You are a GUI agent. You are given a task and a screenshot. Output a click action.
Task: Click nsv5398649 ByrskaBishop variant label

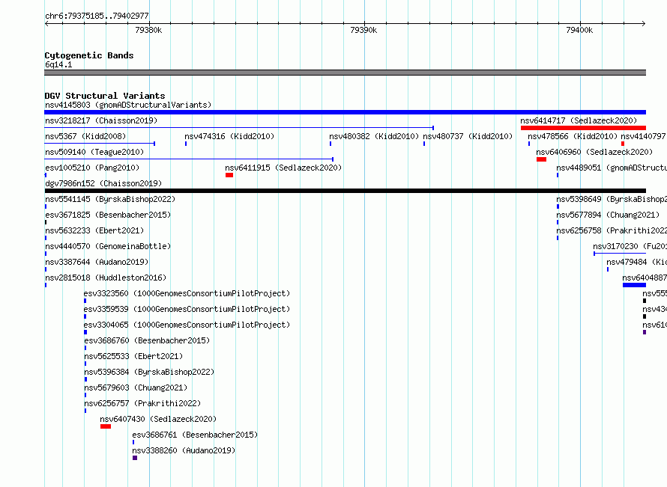point(612,199)
